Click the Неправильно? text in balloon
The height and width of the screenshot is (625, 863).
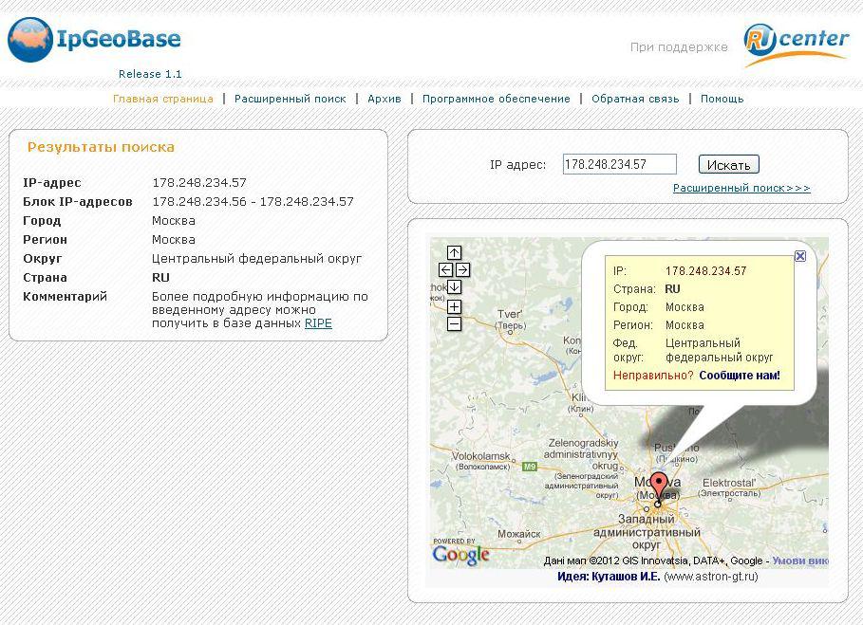653,376
